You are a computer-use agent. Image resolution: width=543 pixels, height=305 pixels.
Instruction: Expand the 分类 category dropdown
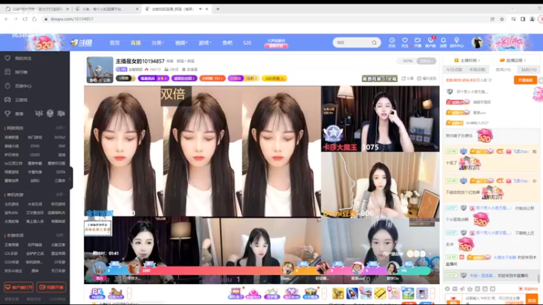point(157,43)
